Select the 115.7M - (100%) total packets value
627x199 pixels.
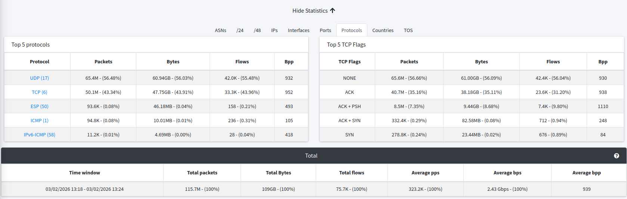(x=202, y=189)
